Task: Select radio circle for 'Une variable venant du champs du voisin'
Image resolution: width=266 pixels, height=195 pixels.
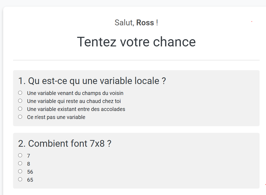Action: [x=20, y=93]
